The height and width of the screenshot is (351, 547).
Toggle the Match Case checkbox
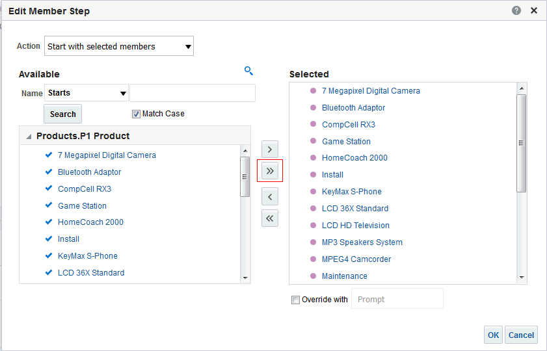pos(136,114)
